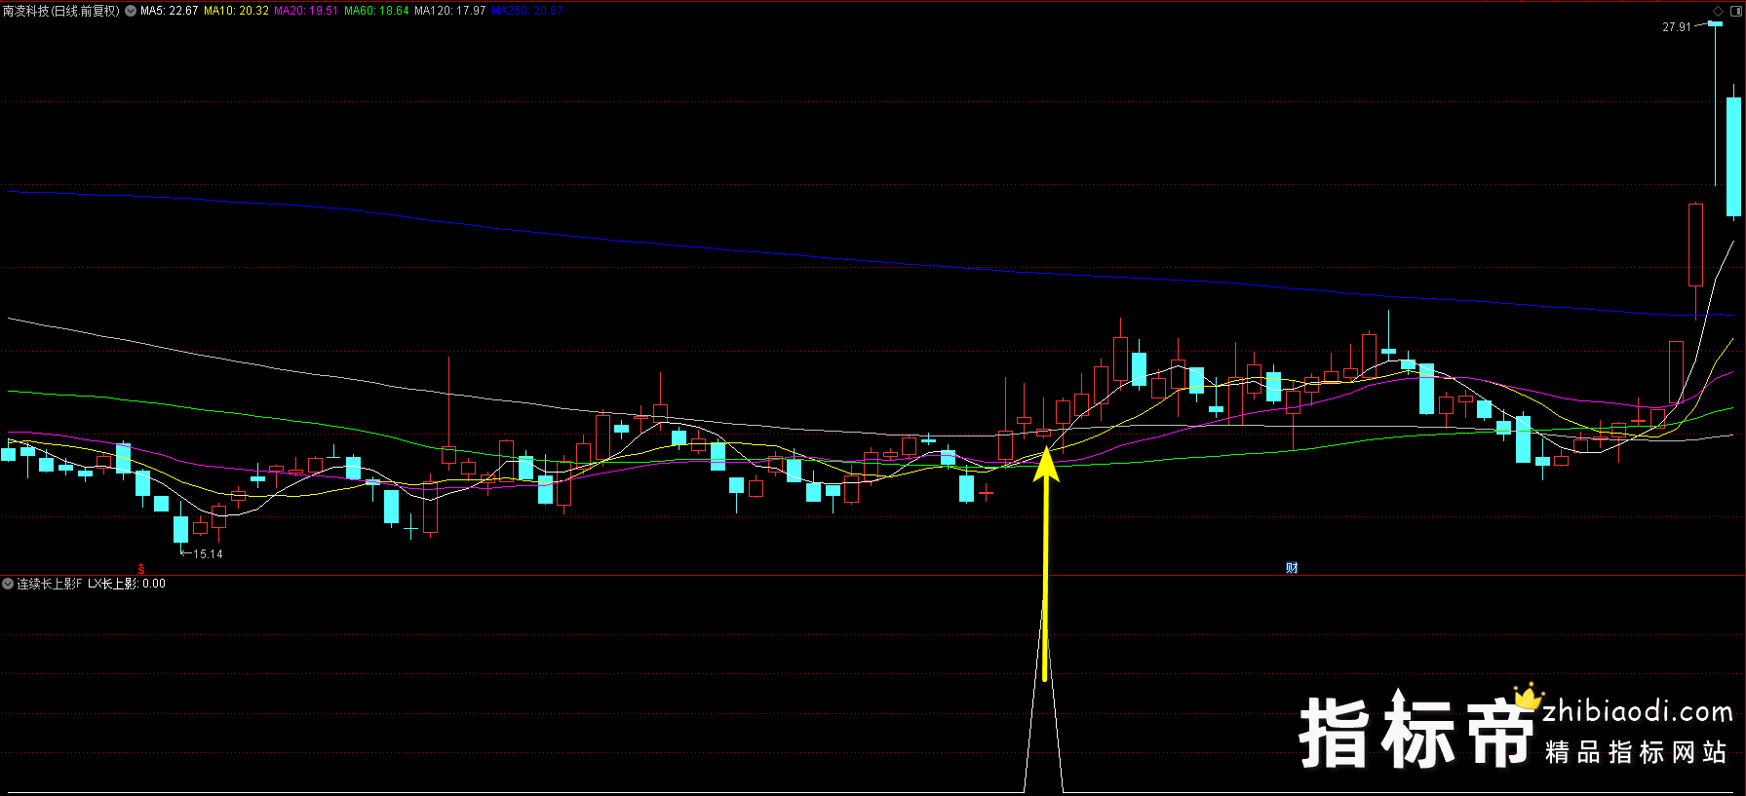
Task: Click the blue 财 financial marker
Action: click(x=1292, y=568)
